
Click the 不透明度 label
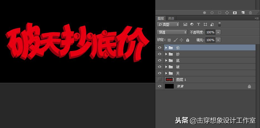(x=197, y=32)
